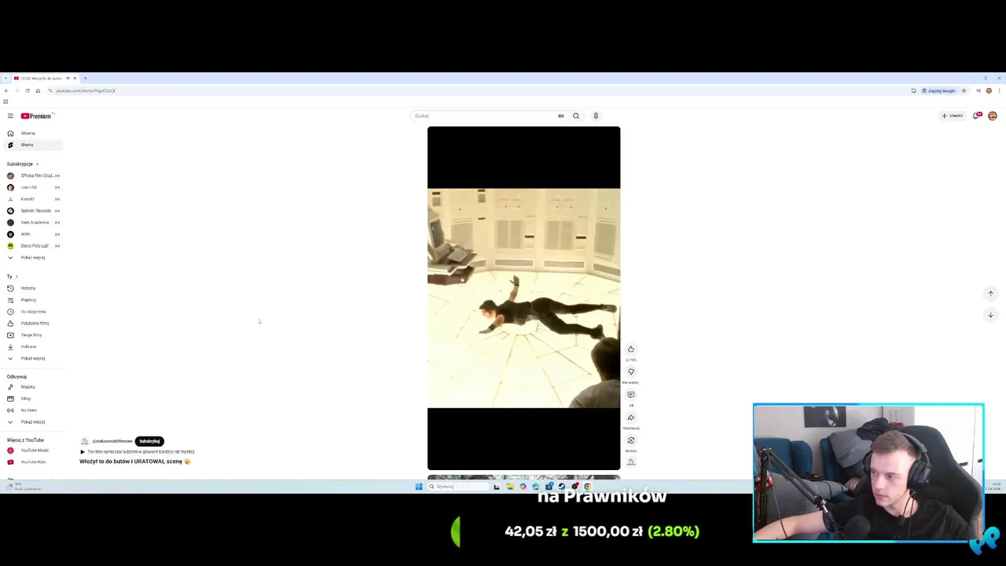Reload the browser page
The height and width of the screenshot is (566, 1006).
27,90
